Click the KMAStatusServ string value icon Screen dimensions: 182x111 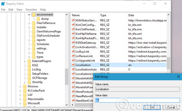tap(73, 20)
